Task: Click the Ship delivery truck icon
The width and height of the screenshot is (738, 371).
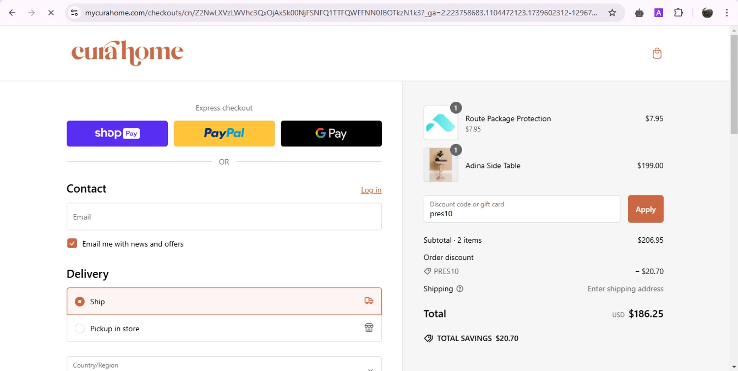Action: pos(369,301)
